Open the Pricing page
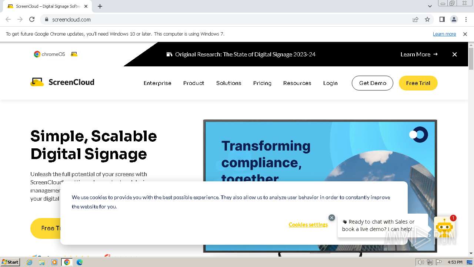 (x=262, y=83)
